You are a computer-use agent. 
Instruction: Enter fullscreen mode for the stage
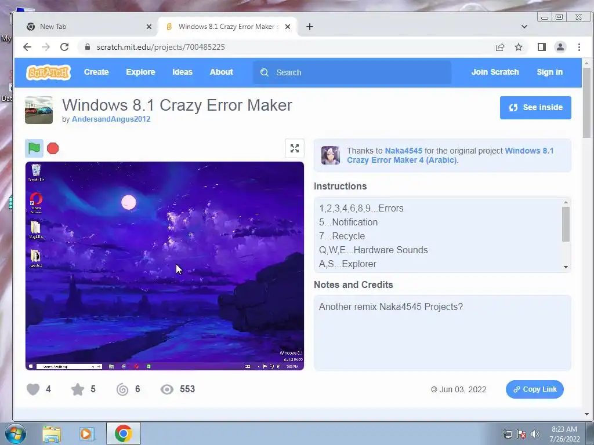click(x=294, y=148)
